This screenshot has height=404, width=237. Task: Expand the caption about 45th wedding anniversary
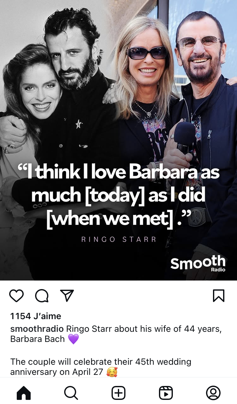point(100,367)
